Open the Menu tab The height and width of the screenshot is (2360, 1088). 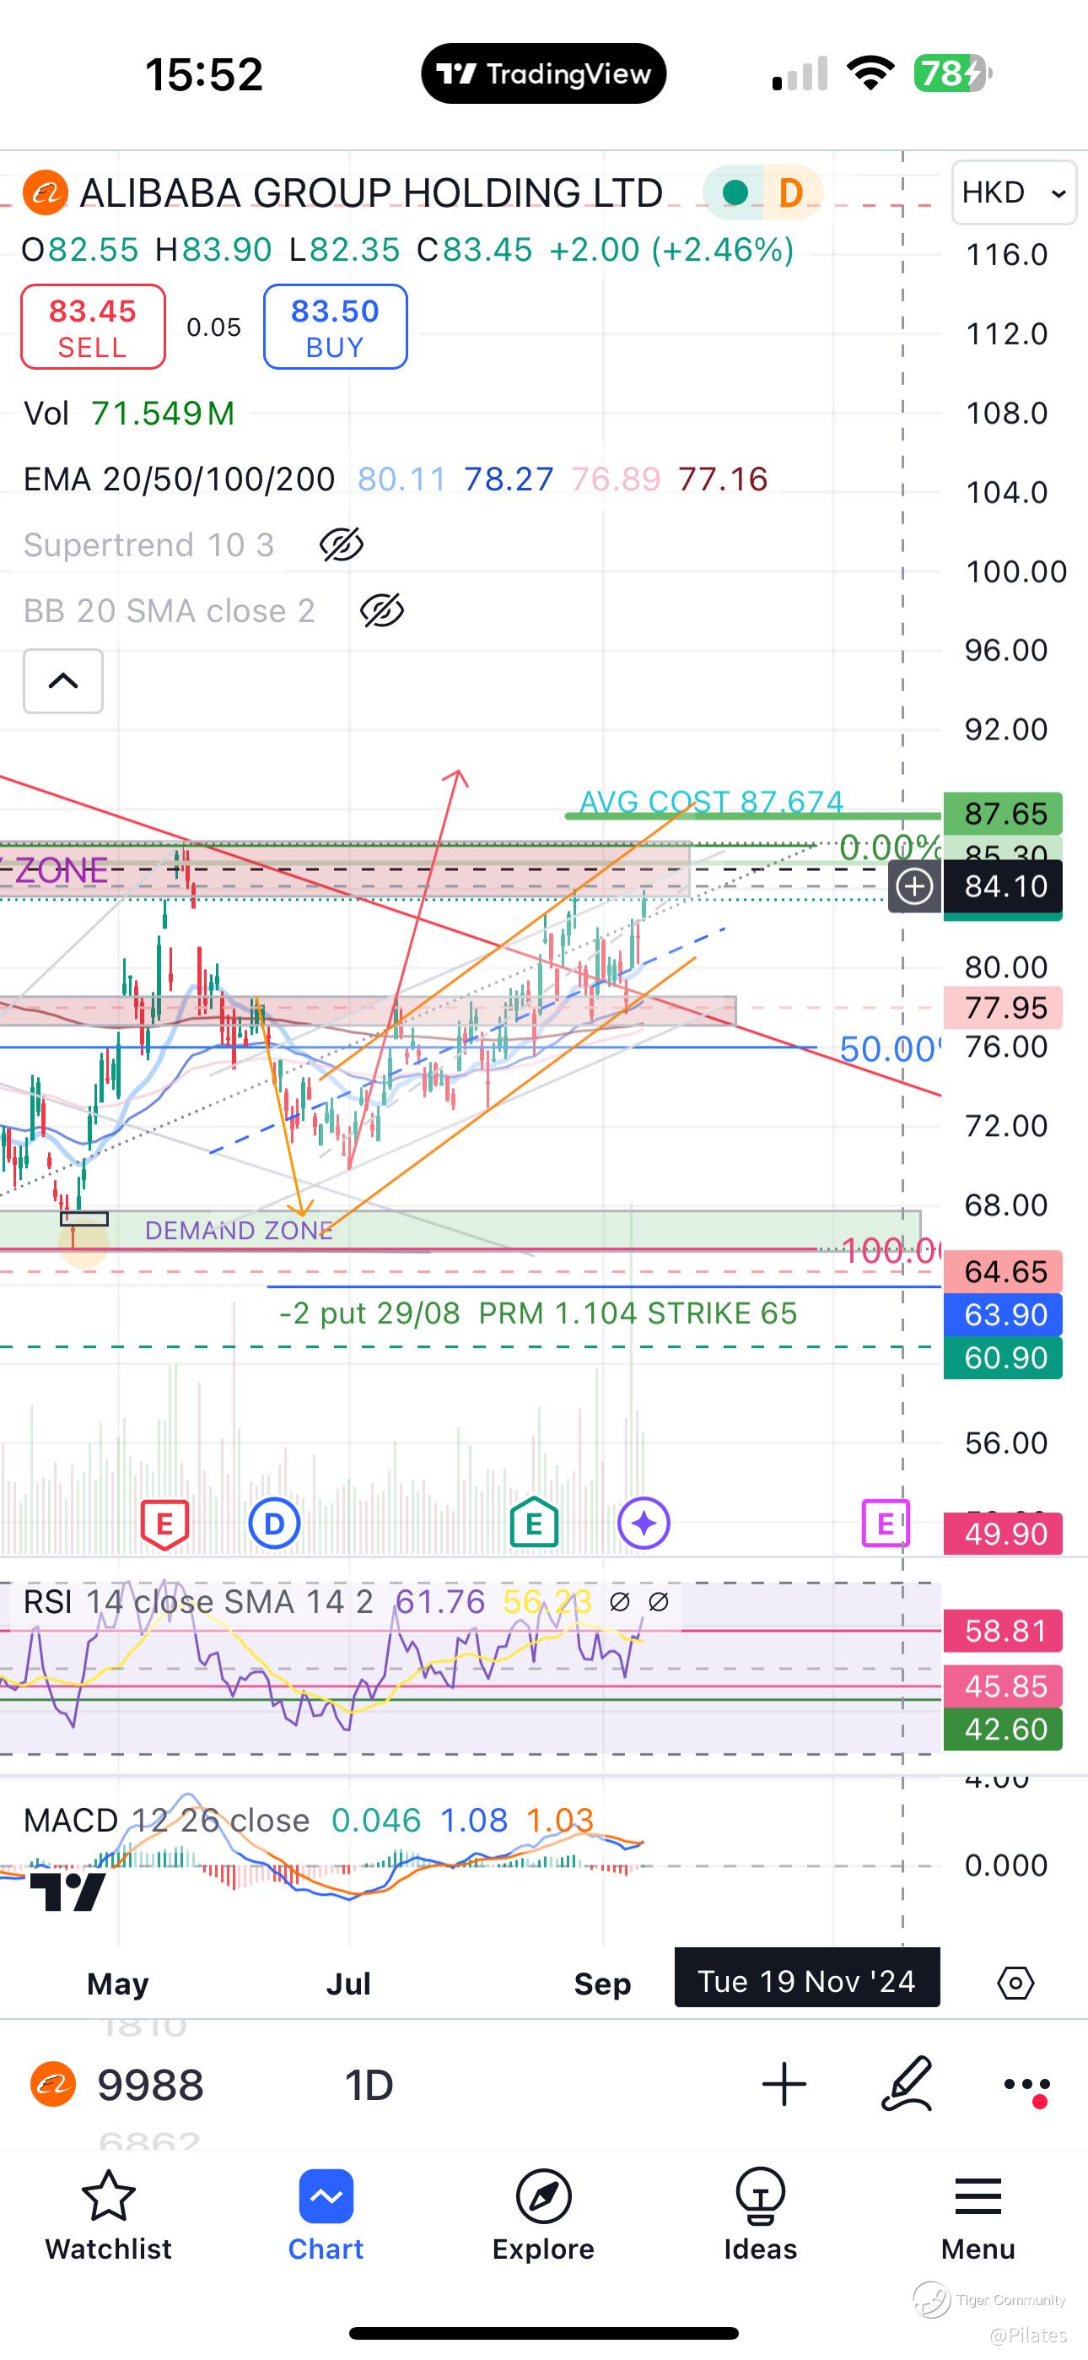[x=978, y=2217]
